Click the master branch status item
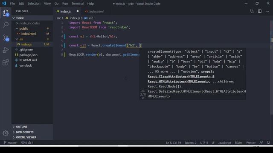Screen dimensions: 273x153 (x=10, y=143)
